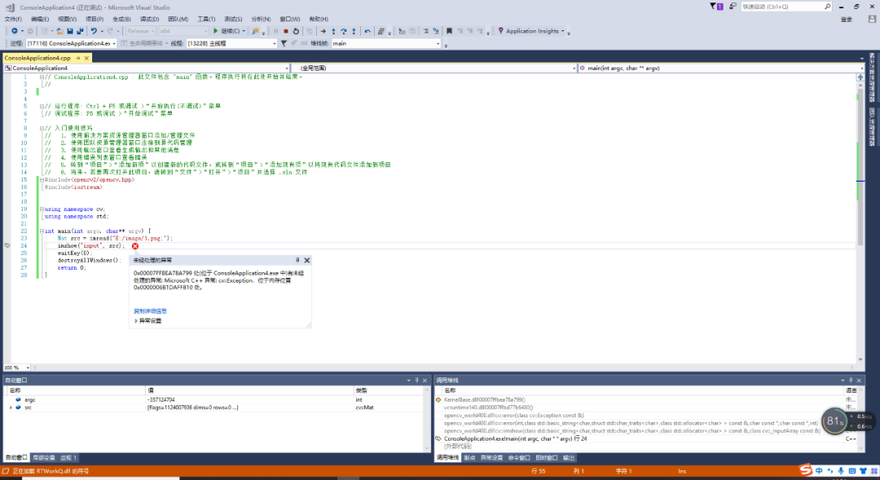Open the 调试(D) menu
The height and width of the screenshot is (480, 880).
149,19
